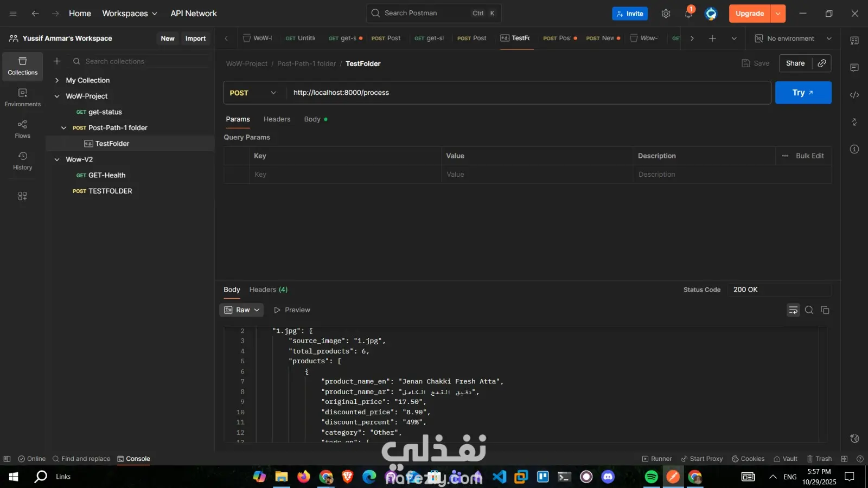Image resolution: width=868 pixels, height=488 pixels.
Task: Search within the response body
Action: [x=809, y=310]
